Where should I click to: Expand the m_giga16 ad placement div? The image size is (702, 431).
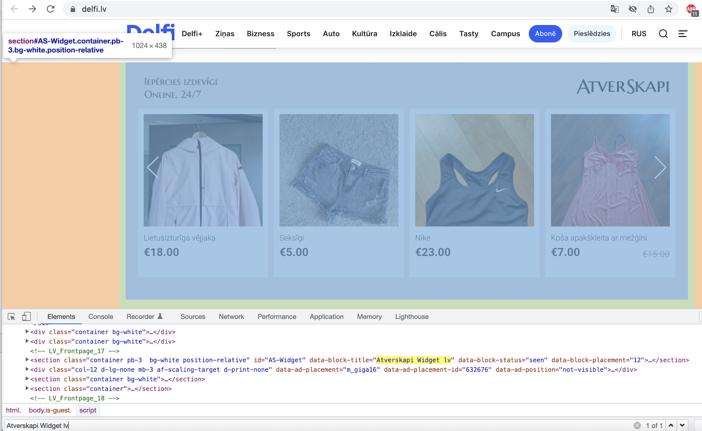(x=27, y=369)
